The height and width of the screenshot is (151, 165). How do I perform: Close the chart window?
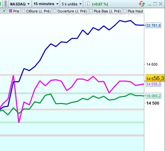pos(161,4)
